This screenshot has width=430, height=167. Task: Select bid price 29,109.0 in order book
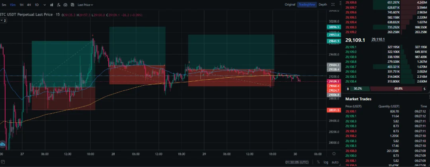point(351,52)
